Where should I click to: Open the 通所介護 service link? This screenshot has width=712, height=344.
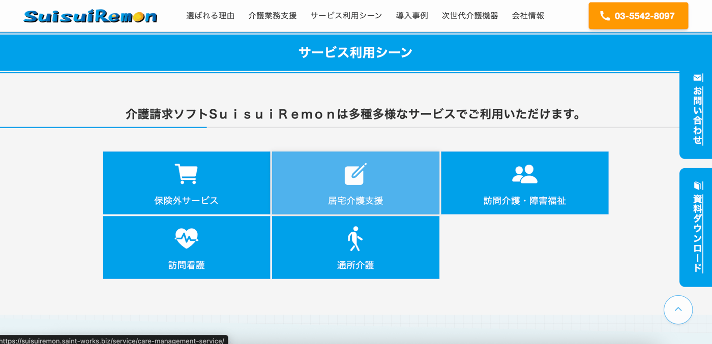[355, 247]
